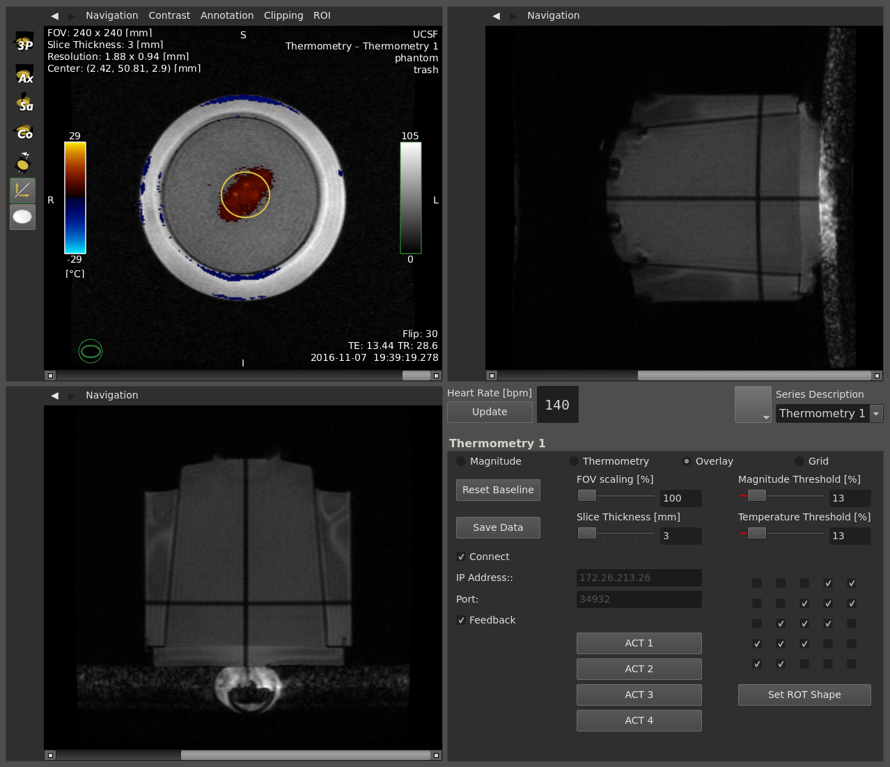This screenshot has height=767, width=890.
Task: Click back arrow in the top-left viewer header
Action: [54, 15]
